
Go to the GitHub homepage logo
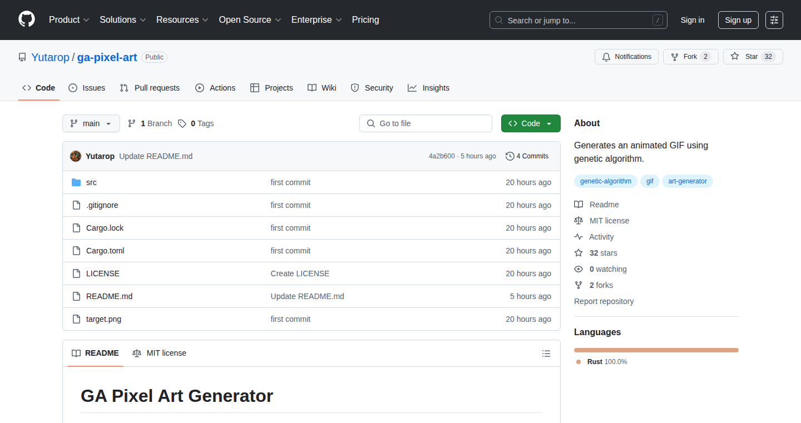(x=27, y=19)
